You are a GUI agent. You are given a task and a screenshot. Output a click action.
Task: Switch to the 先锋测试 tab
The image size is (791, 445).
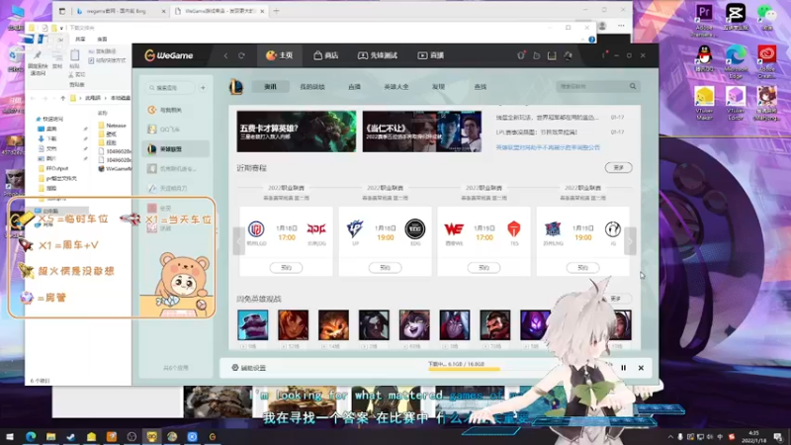pos(378,55)
